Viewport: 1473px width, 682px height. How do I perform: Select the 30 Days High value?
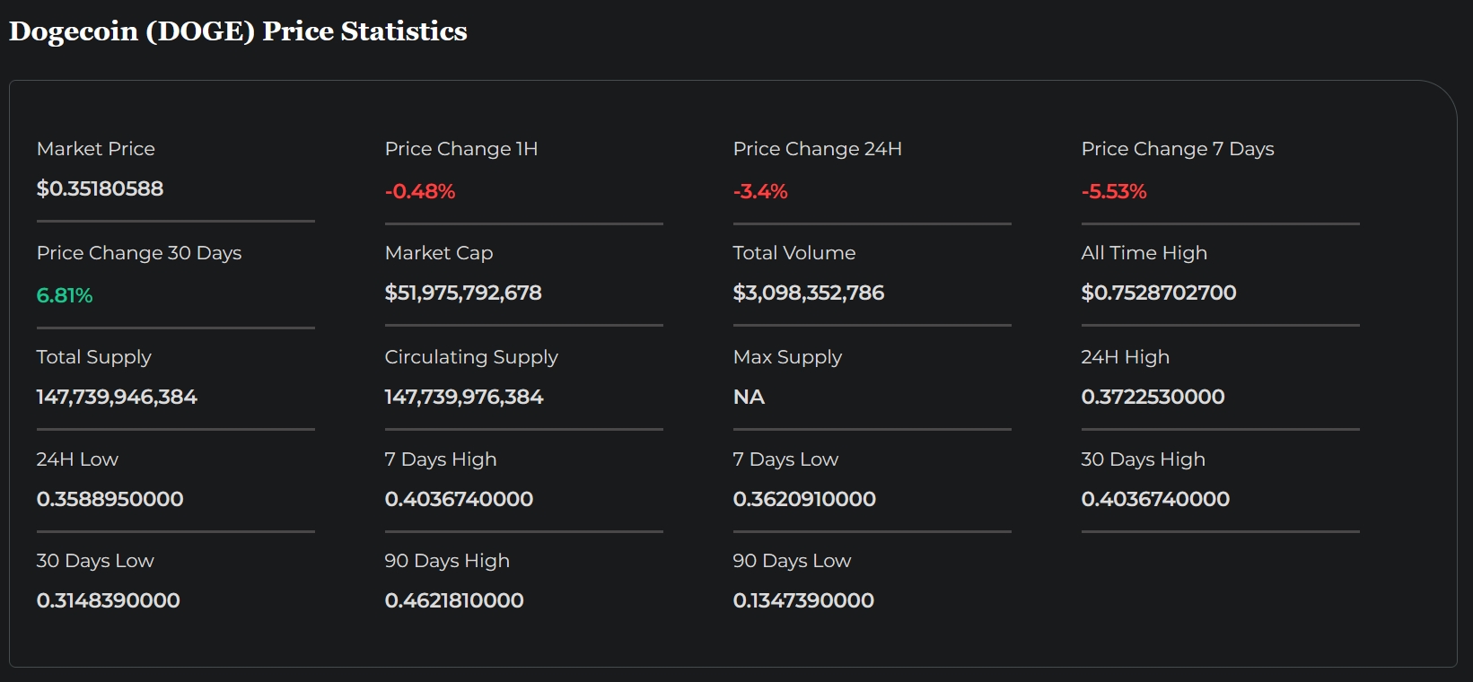1155,499
